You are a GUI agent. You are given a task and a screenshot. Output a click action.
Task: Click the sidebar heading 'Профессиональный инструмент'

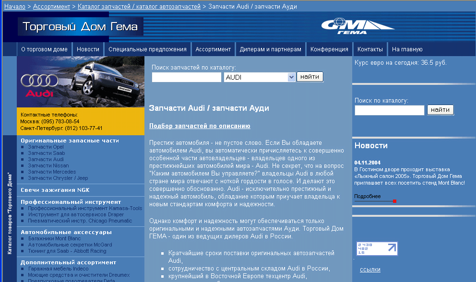pyautogui.click(x=71, y=202)
